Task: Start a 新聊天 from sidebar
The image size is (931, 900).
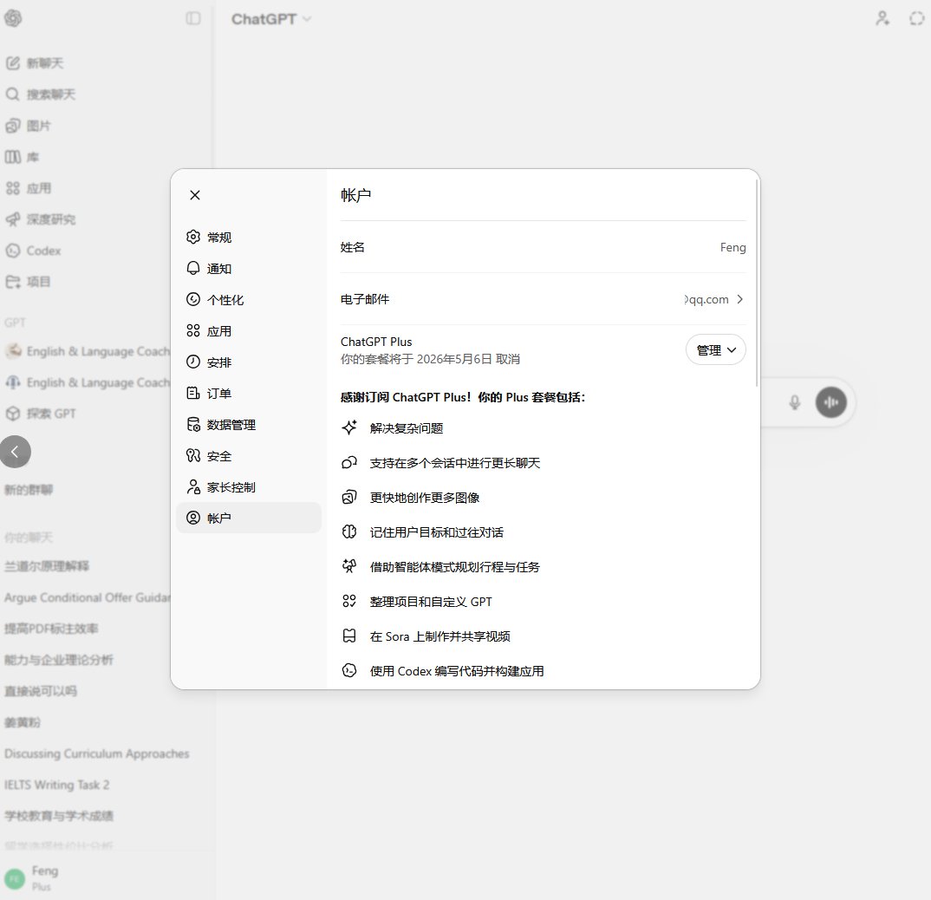Action: pyautogui.click(x=35, y=63)
